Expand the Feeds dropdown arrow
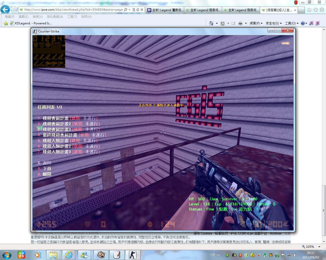The width and height of the screenshot is (326, 260). pos(228,23)
